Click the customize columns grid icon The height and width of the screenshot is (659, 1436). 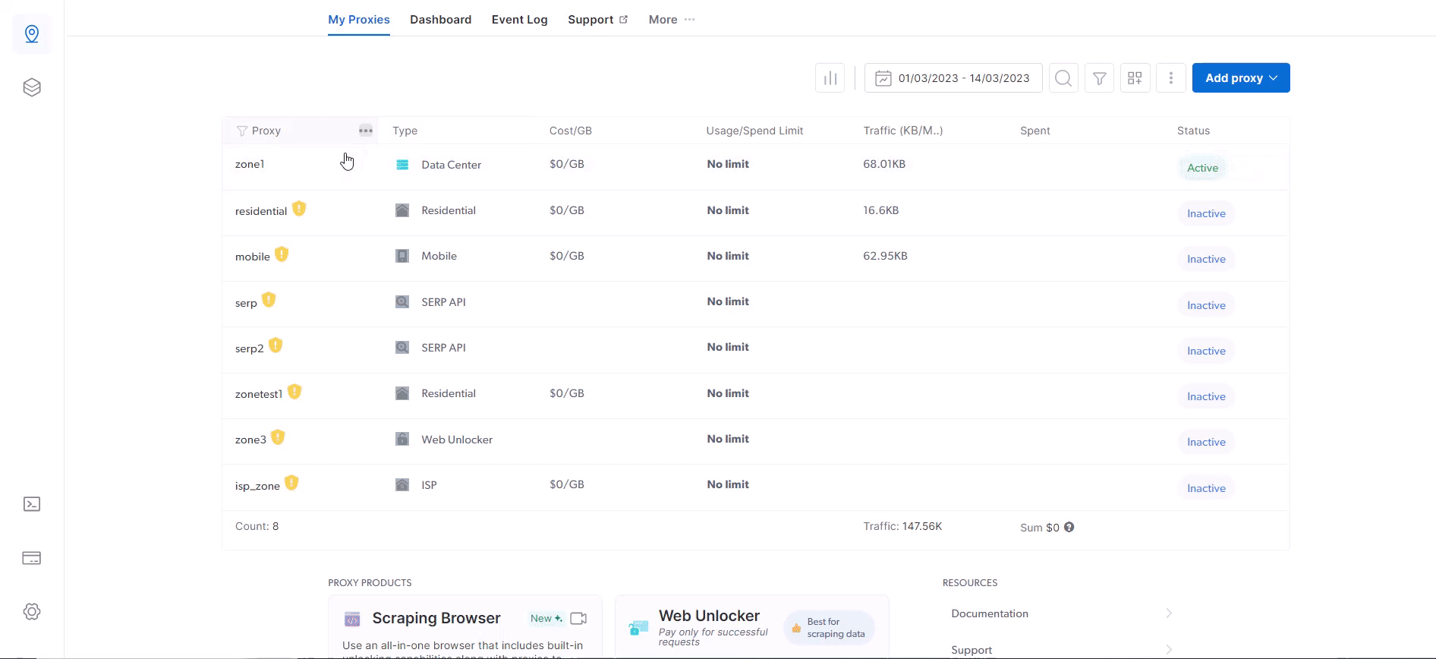1135,78
